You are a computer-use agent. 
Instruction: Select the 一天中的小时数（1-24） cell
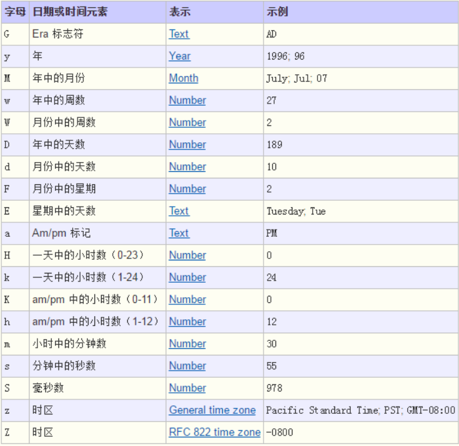point(98,277)
